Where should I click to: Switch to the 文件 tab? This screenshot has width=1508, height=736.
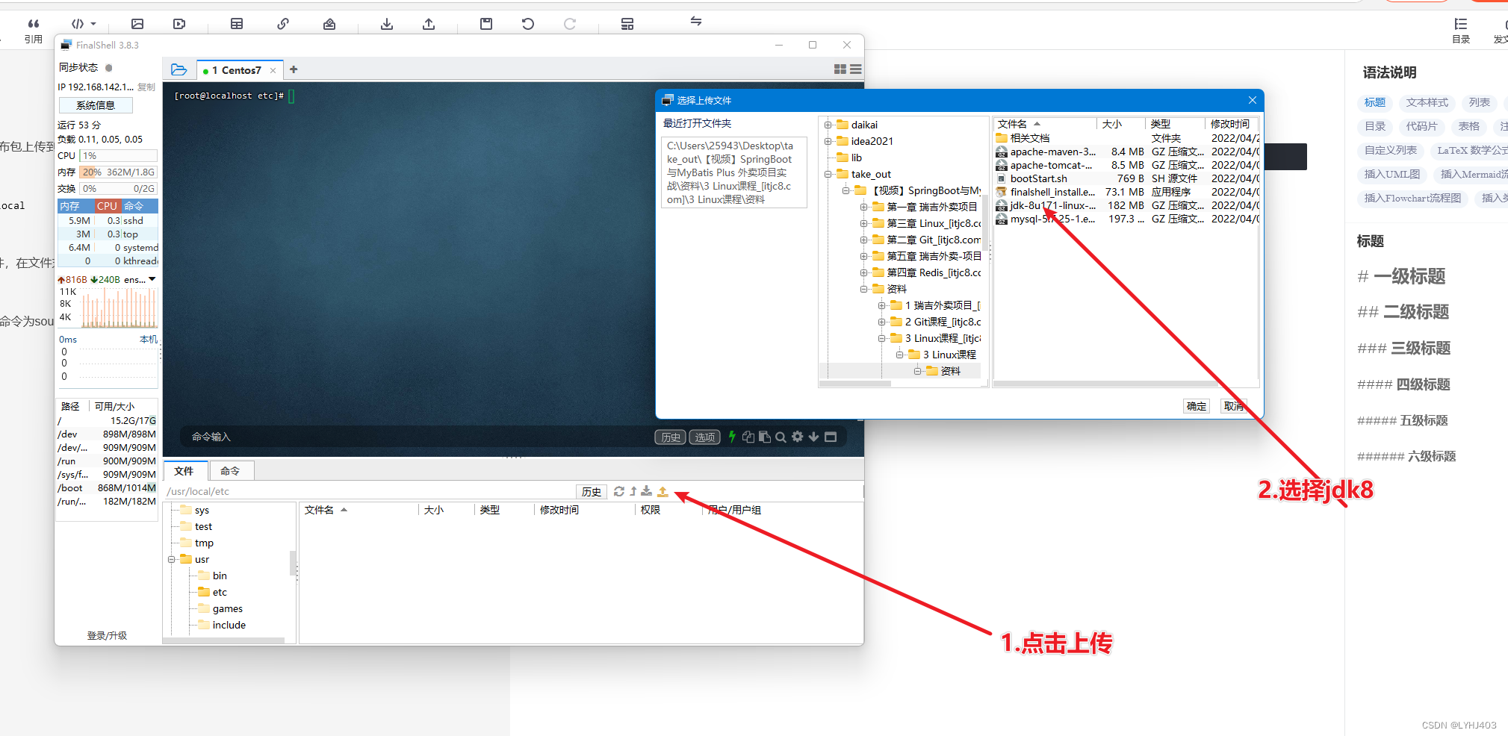(184, 471)
